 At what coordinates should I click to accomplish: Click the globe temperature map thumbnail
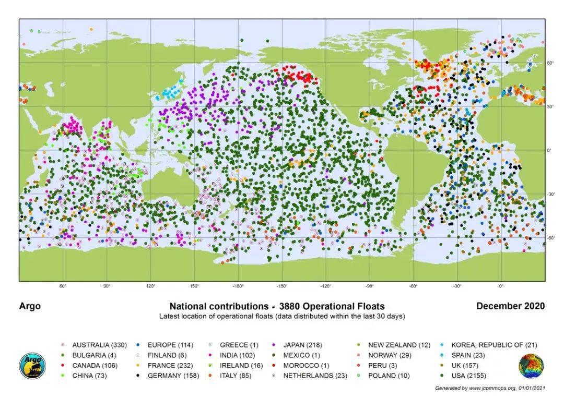tap(531, 366)
